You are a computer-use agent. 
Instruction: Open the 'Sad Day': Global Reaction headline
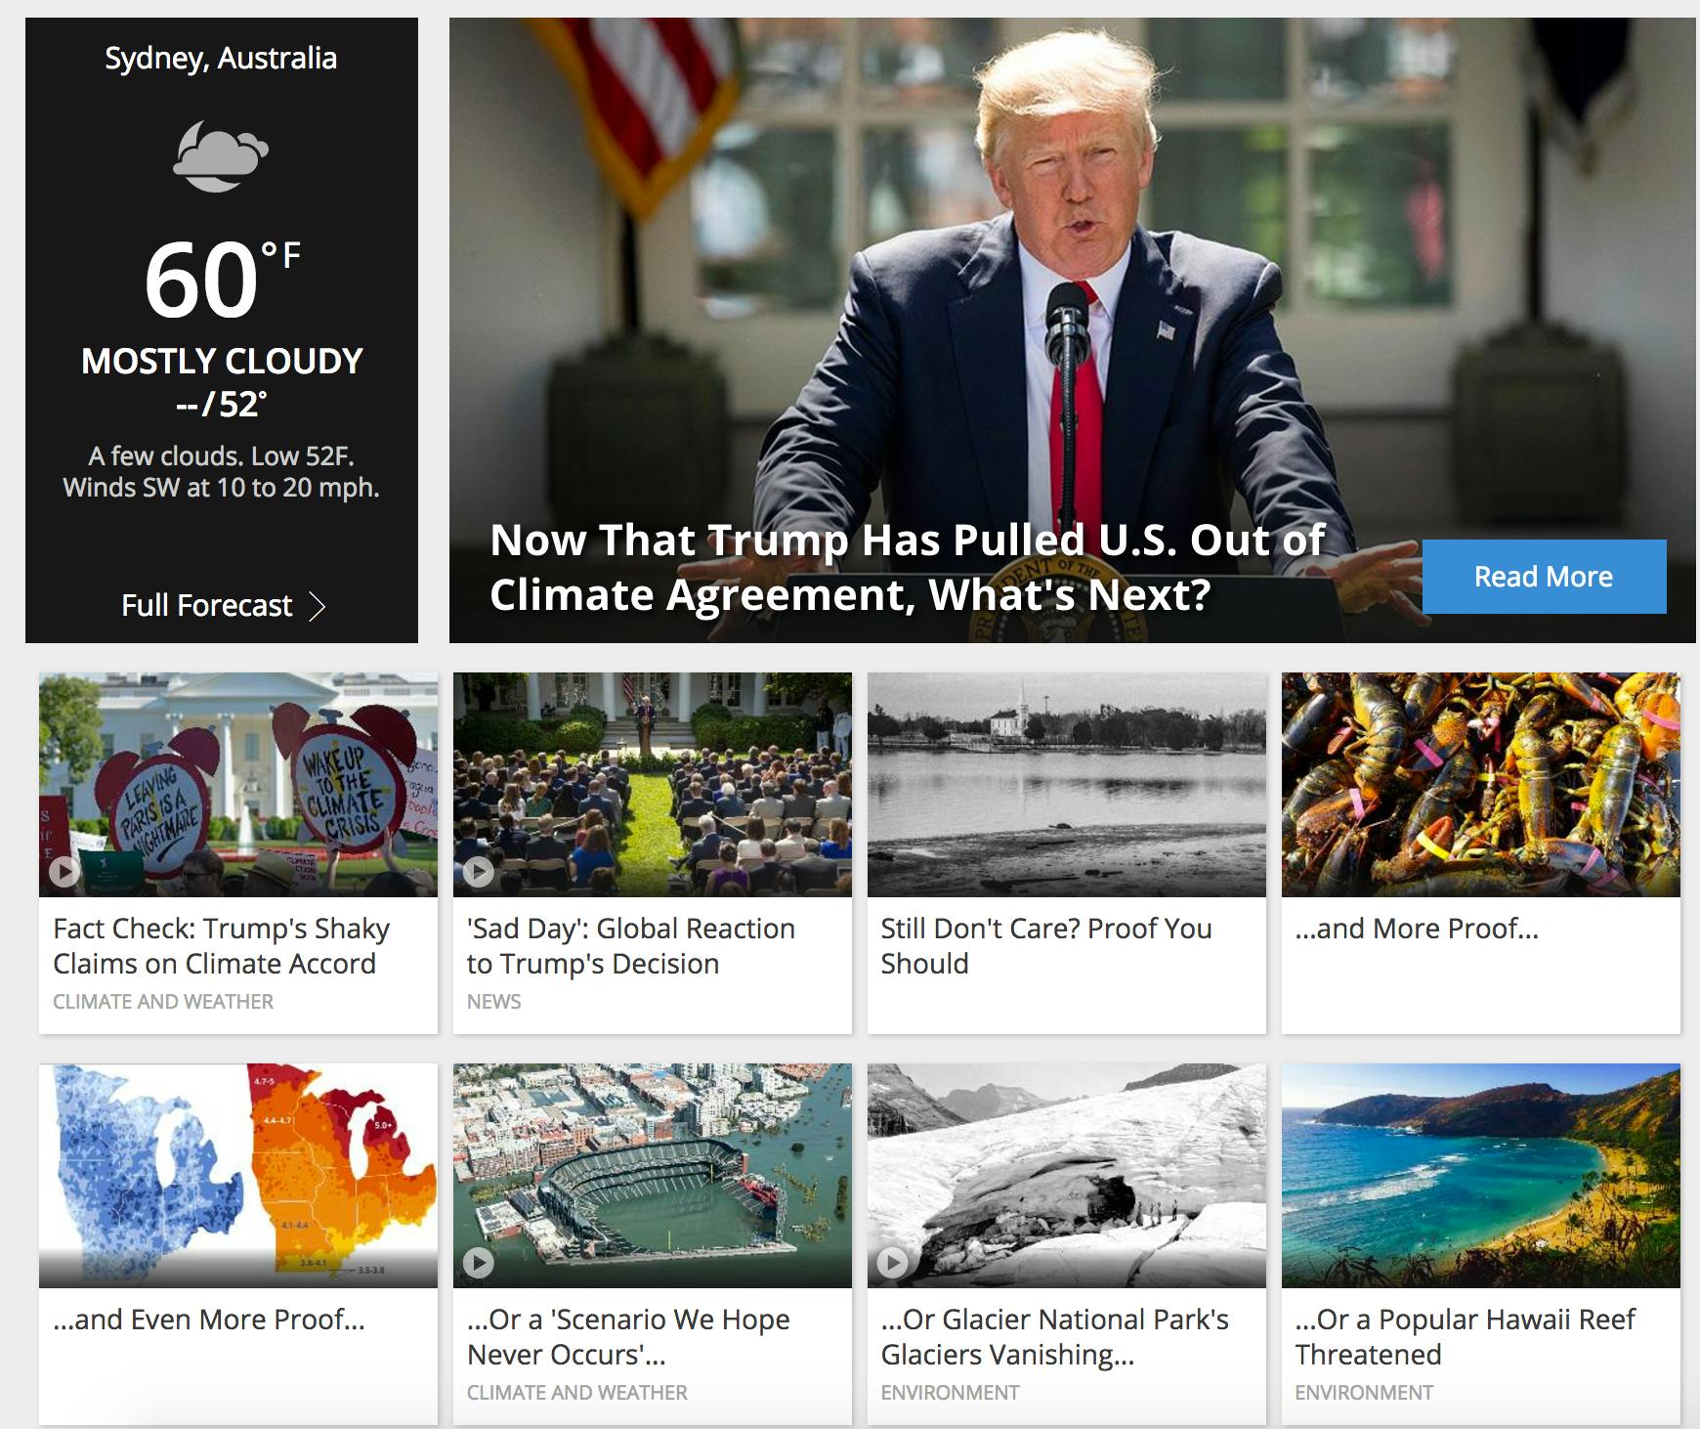pyautogui.click(x=631, y=946)
